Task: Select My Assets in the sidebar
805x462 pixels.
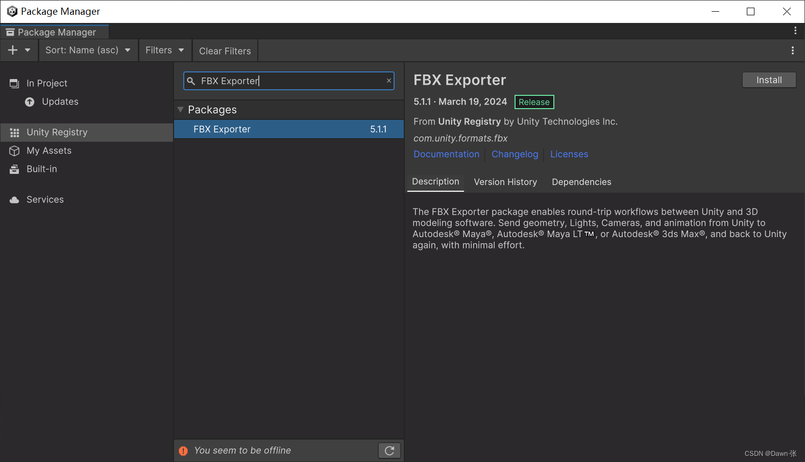Action: pyautogui.click(x=49, y=150)
